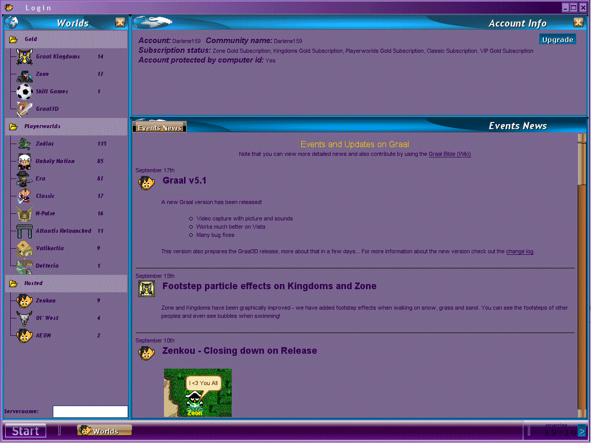Screen dimensions: 591x443
Task: Open the Worlds taskbar item
Action: coord(105,431)
